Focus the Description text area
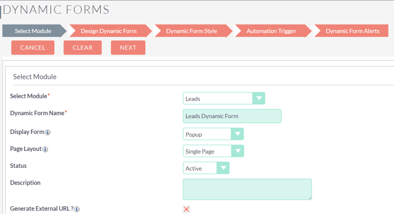The height and width of the screenshot is (214, 394). point(247,189)
